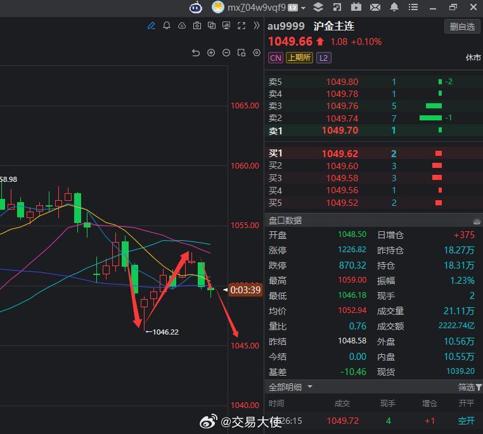The width and height of the screenshot is (483, 434).
Task: Click the 时间 column header
Action: click(x=276, y=403)
